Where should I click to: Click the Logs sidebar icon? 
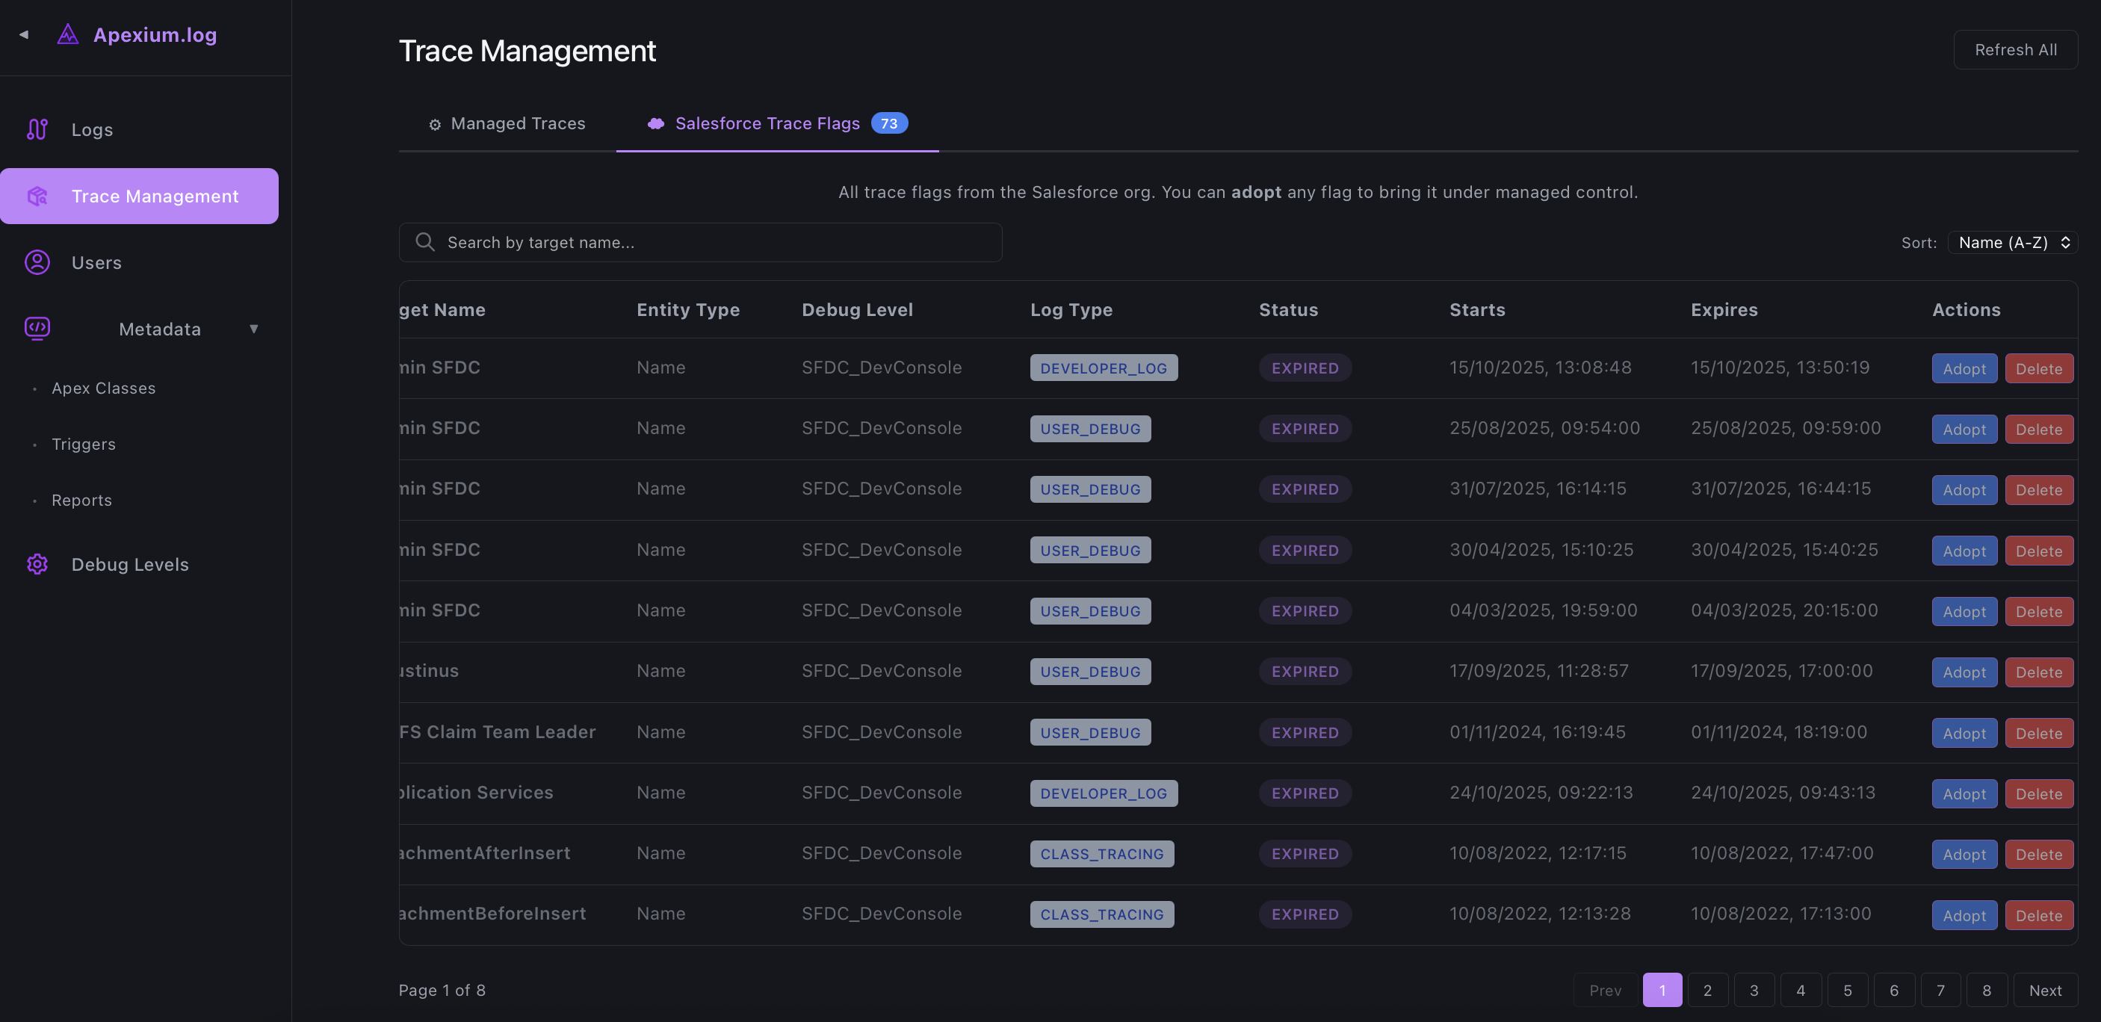(37, 130)
